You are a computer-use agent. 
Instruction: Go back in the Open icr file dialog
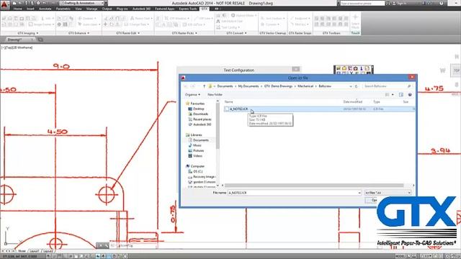[186, 86]
